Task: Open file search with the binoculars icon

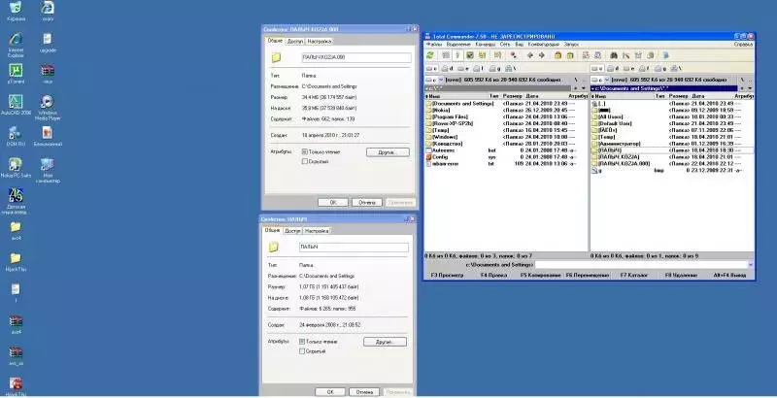Action: tap(614, 55)
